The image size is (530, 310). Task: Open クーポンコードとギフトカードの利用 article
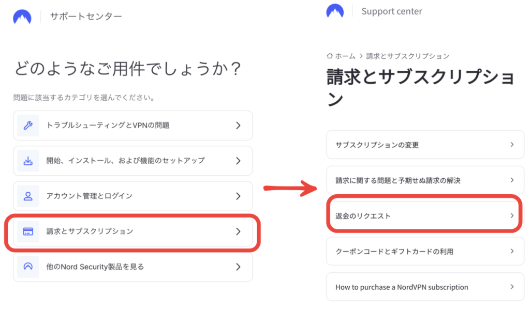[x=394, y=252]
